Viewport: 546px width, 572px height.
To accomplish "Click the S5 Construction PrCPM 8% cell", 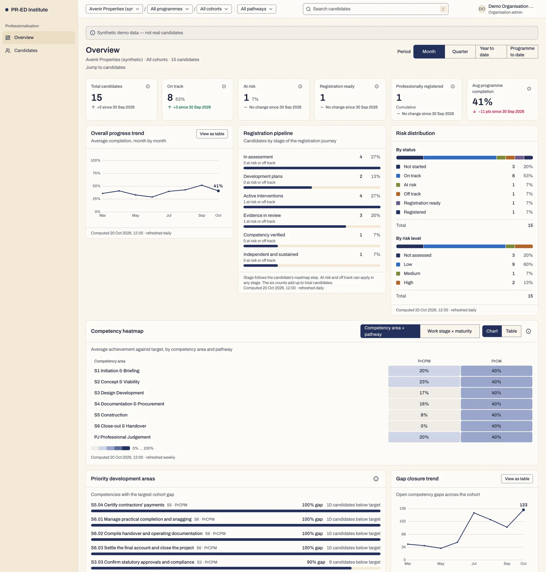I will point(424,415).
